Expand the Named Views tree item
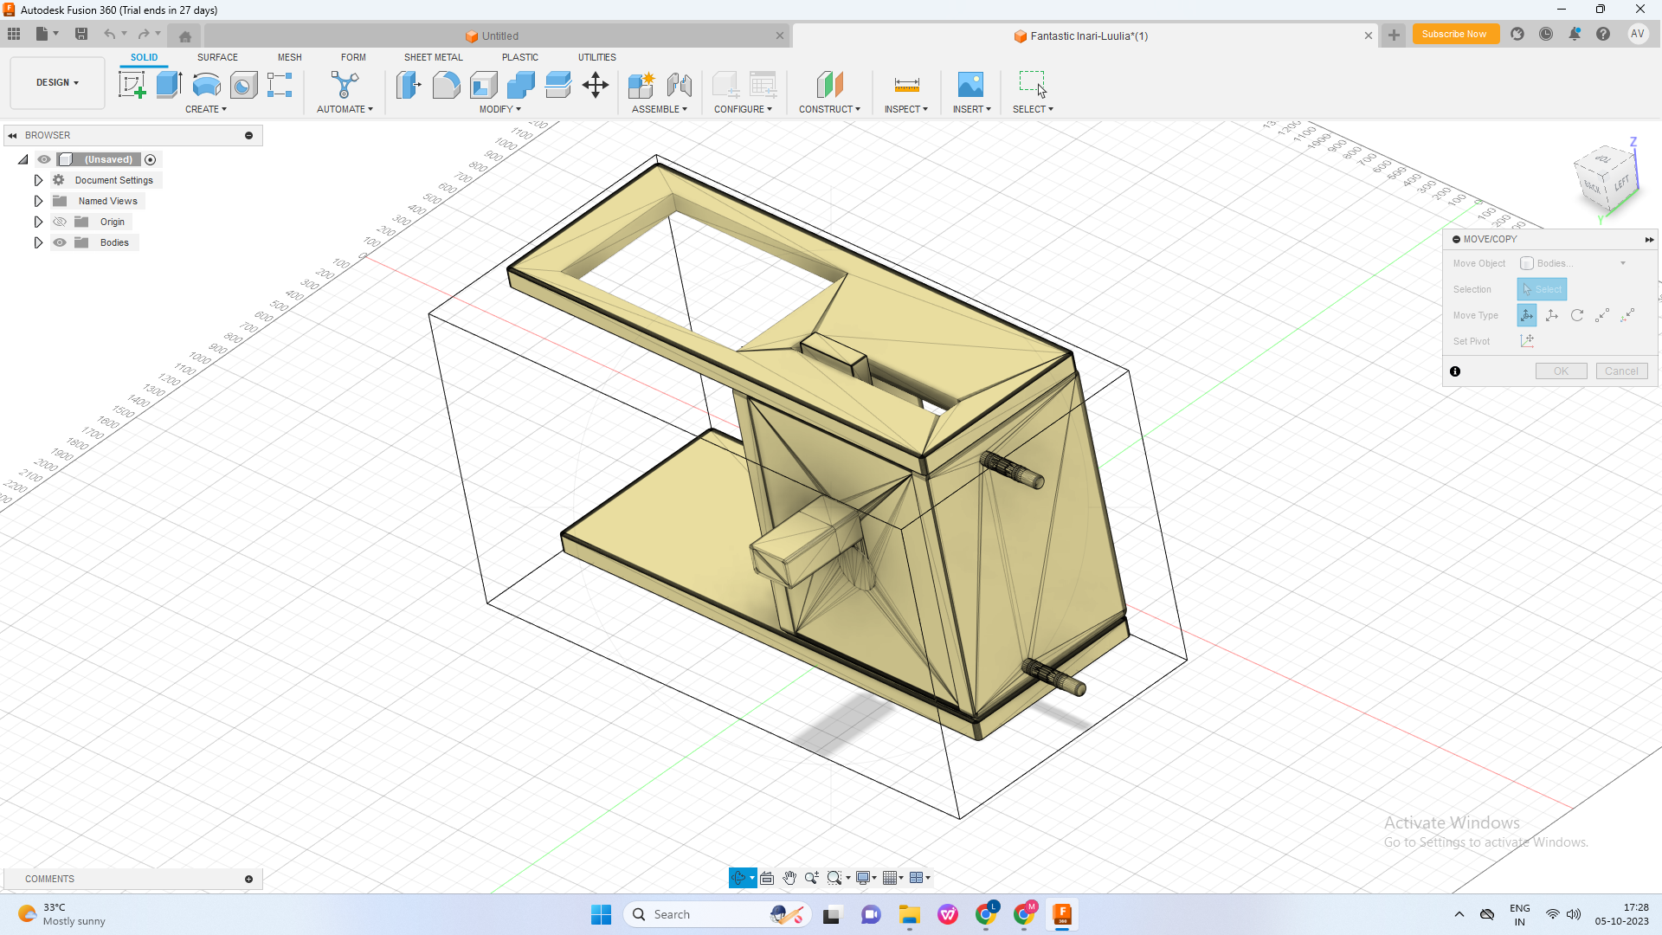This screenshot has width=1662, height=935. coord(38,200)
